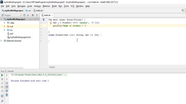Image resolution: width=186 pixels, height=104 pixels.
Task: Click the Pause output icon
Action: tap(2, 83)
